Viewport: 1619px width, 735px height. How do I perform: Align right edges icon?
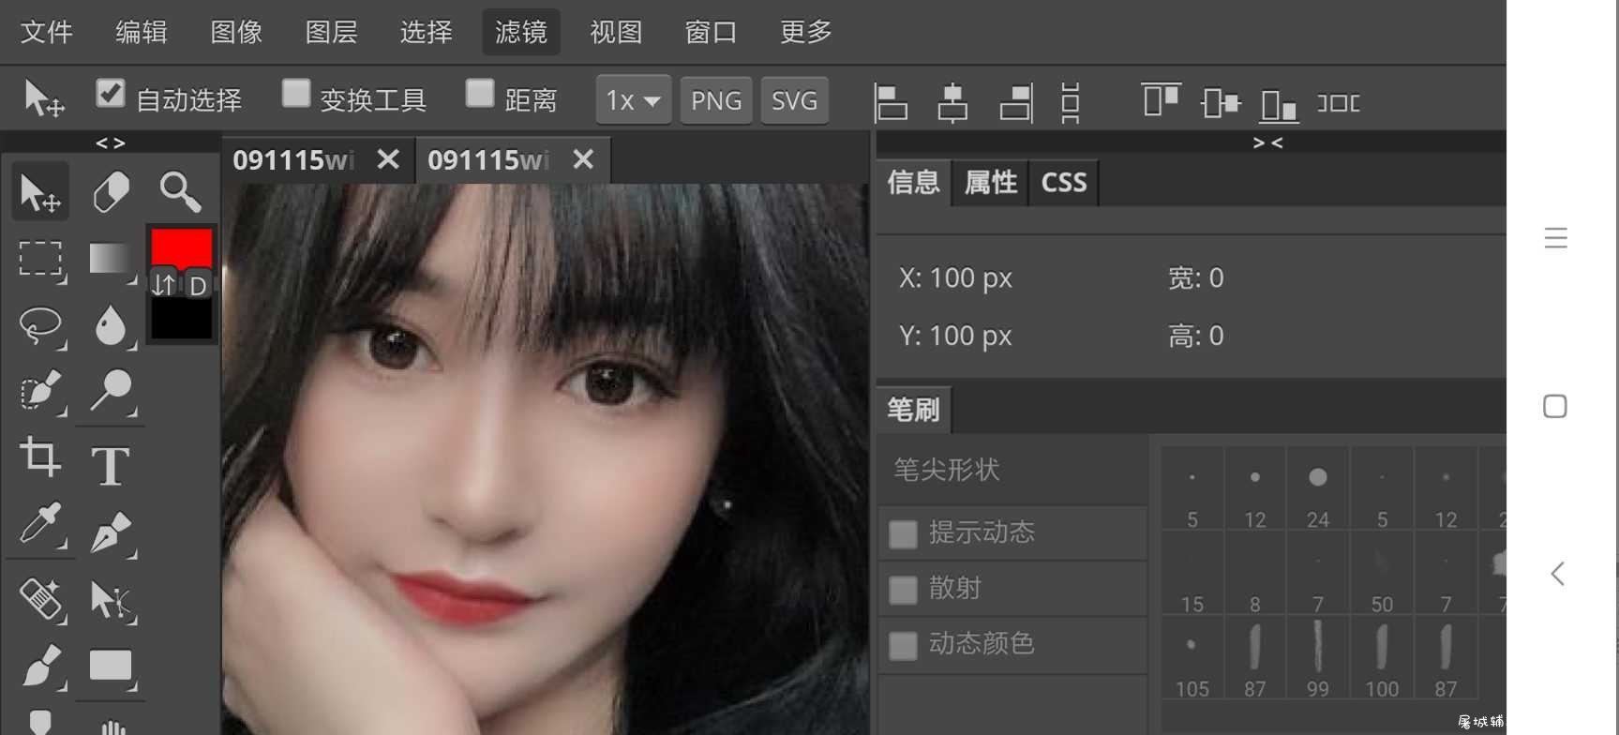pos(1016,102)
